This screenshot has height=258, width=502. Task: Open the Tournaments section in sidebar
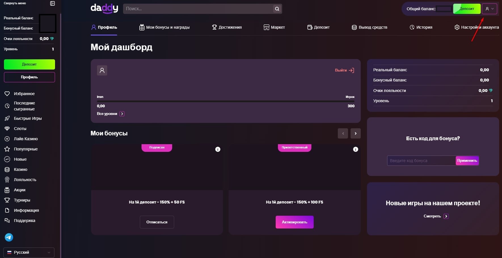[x=22, y=200]
